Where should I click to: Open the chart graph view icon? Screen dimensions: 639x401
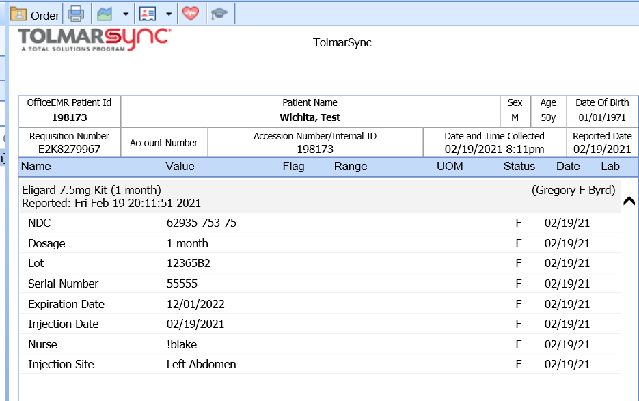point(105,14)
